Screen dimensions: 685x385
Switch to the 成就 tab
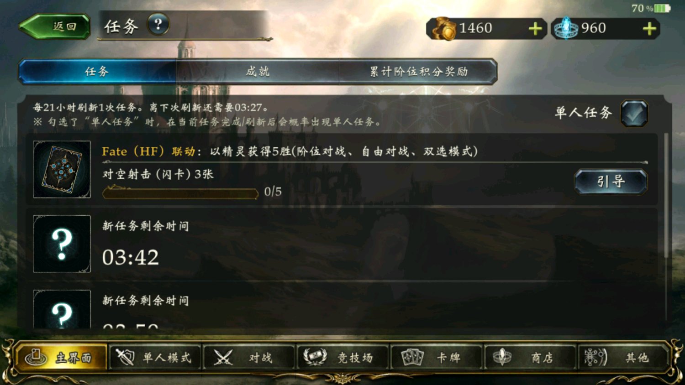tap(258, 72)
